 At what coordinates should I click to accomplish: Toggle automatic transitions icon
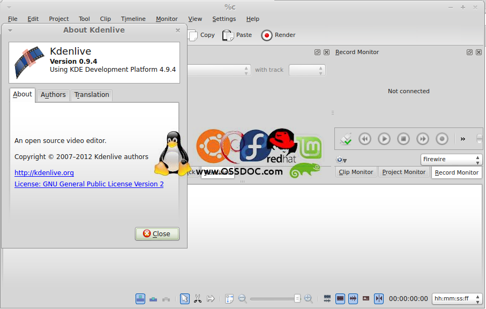point(327,298)
